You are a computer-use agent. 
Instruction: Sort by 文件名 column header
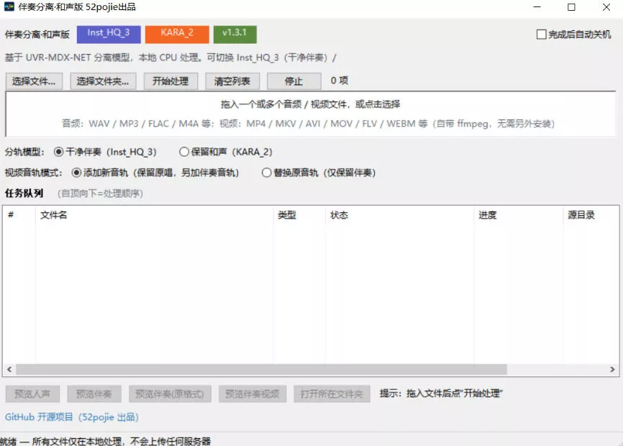click(154, 215)
